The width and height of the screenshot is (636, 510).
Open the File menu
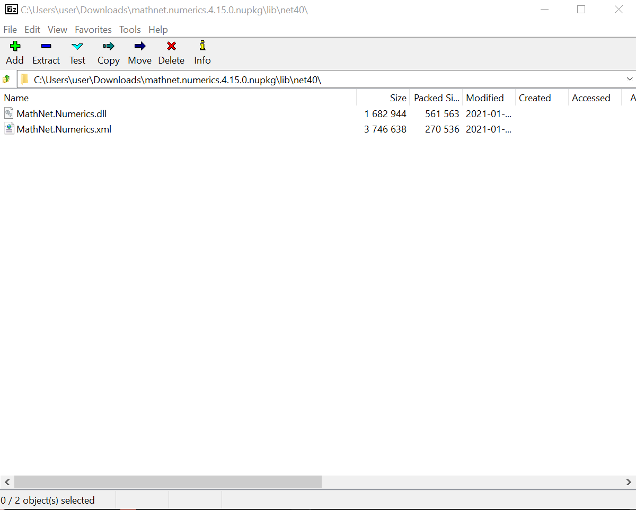click(x=10, y=30)
